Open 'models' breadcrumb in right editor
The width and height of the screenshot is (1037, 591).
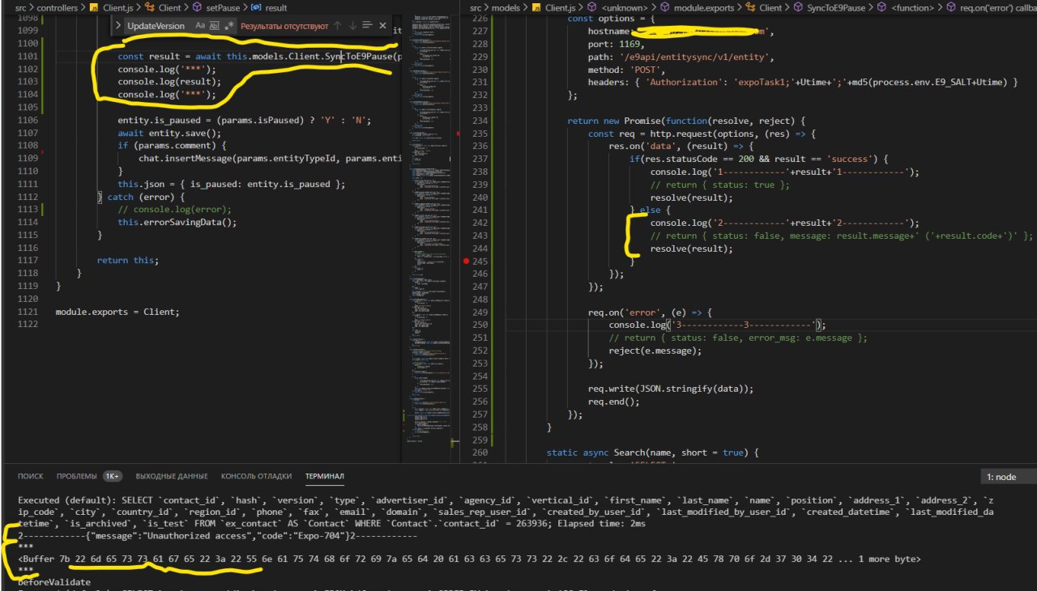click(x=506, y=7)
